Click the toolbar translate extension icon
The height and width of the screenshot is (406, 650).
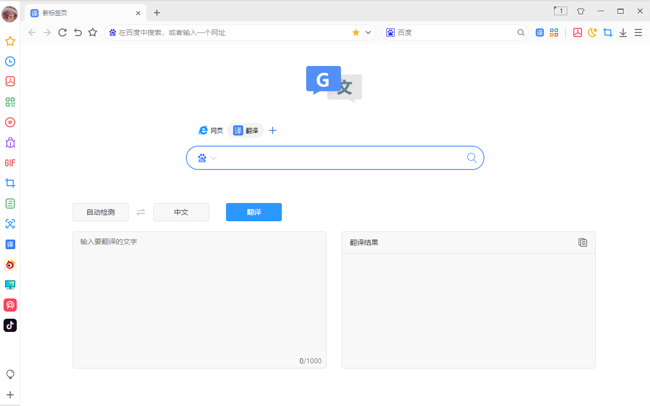[x=540, y=32]
